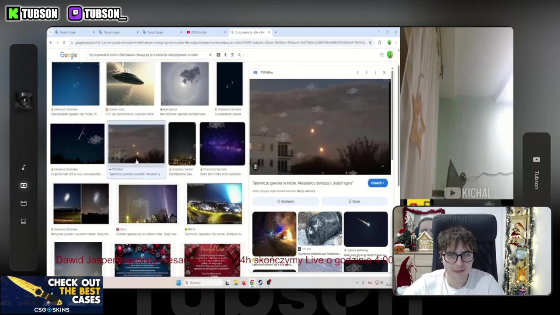Click the clapperboard icon in left sidebar
Image resolution: width=560 pixels, height=315 pixels.
24,203
